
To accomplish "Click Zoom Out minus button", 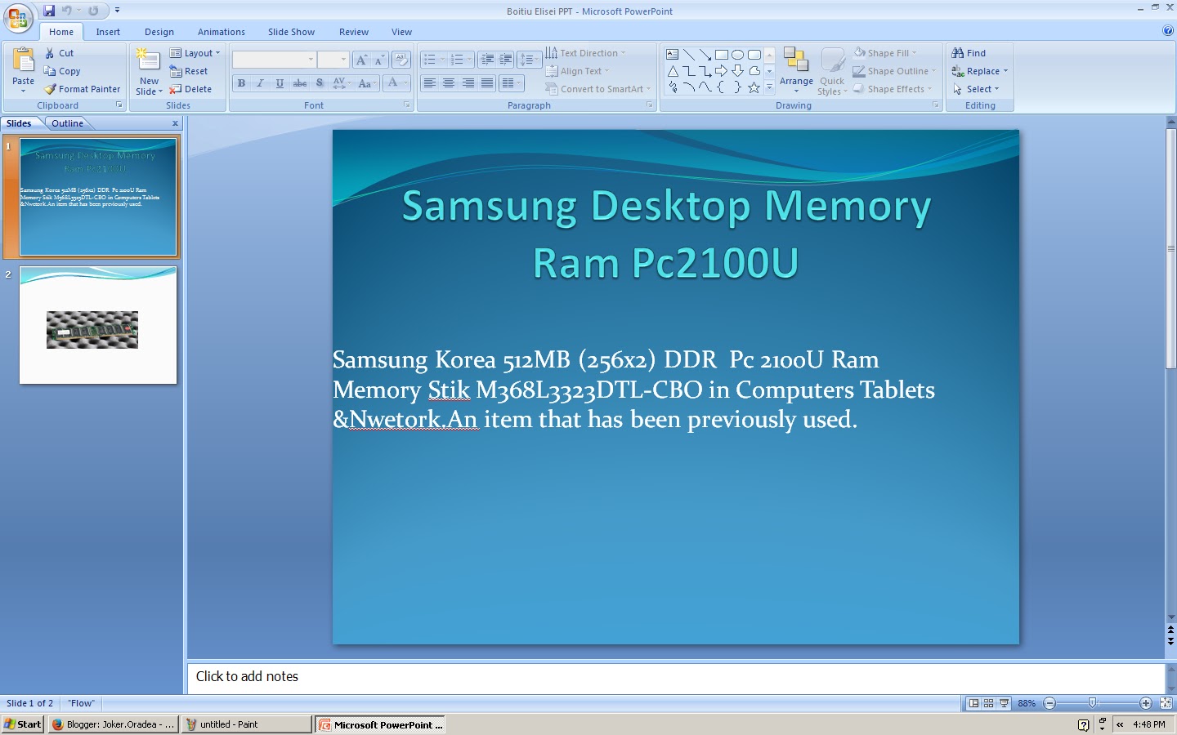I will click(1050, 703).
